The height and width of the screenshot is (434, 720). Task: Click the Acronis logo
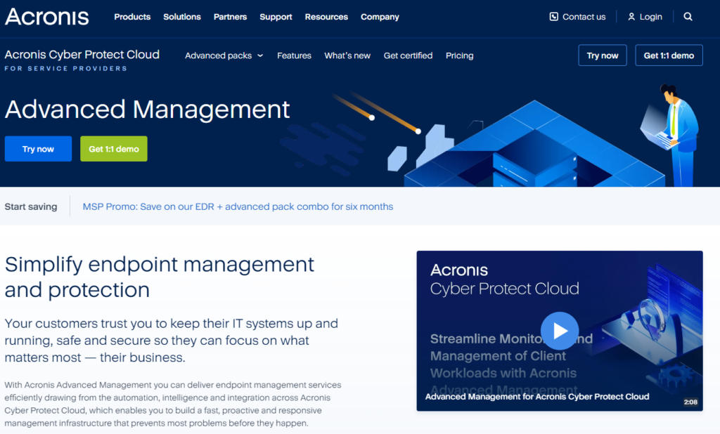[47, 17]
